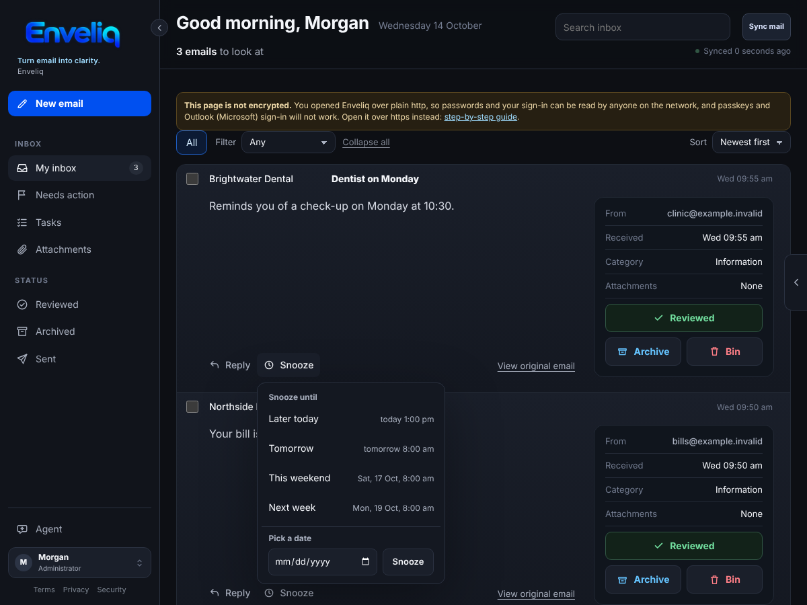Tick the Brightwater Dental email checkbox

click(192, 179)
